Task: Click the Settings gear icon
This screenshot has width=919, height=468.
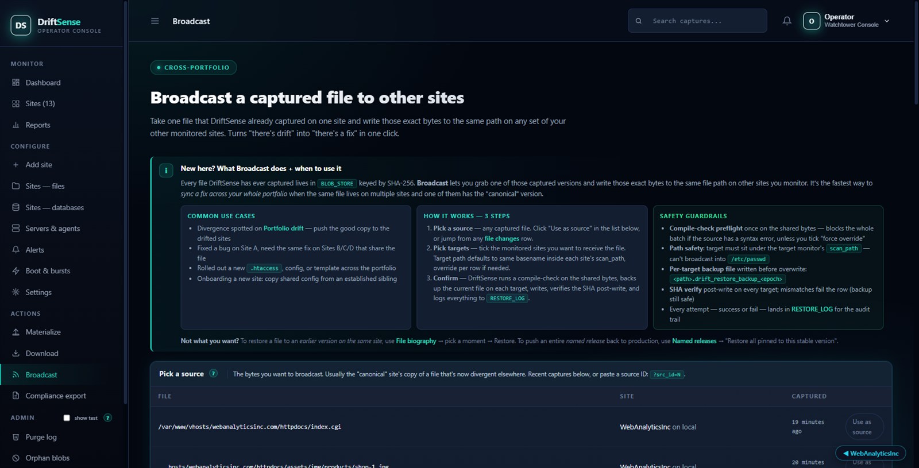Action: tap(16, 292)
